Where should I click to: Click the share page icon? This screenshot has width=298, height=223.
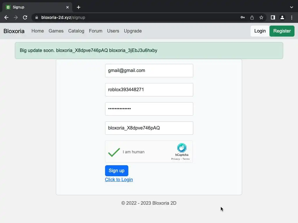pos(252,17)
